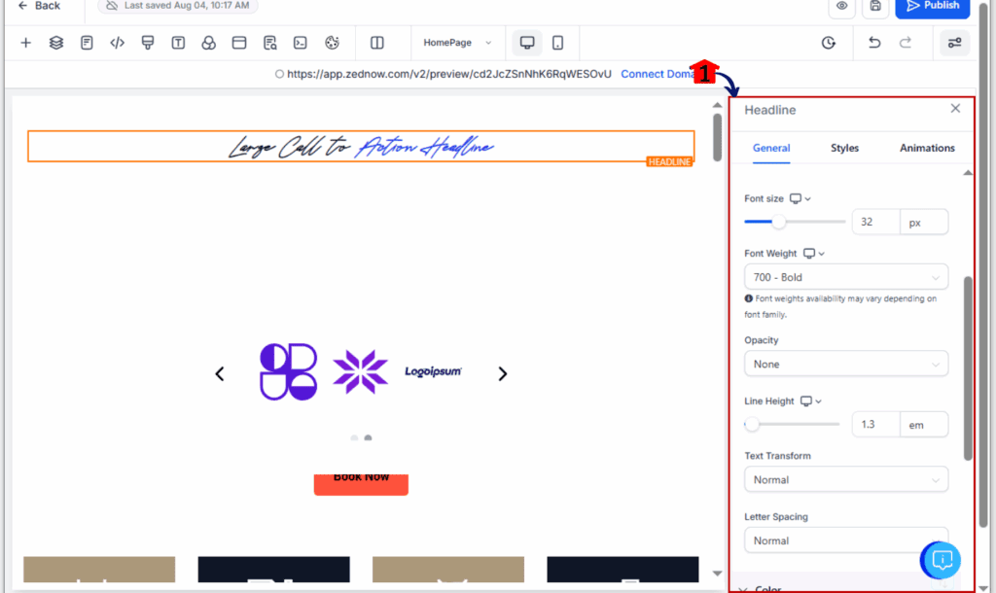The image size is (996, 593).
Task: Click the purple snowflake logo
Action: 360,372
